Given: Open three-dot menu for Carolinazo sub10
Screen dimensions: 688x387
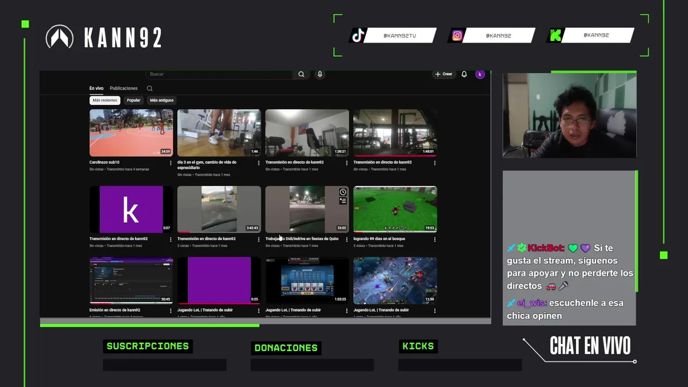Looking at the screenshot, I should [x=171, y=162].
